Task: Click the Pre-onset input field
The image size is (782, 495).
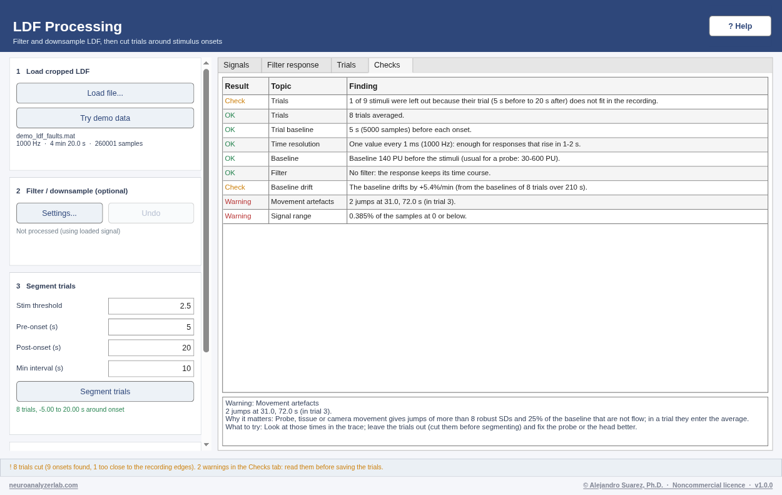Action: click(x=151, y=327)
